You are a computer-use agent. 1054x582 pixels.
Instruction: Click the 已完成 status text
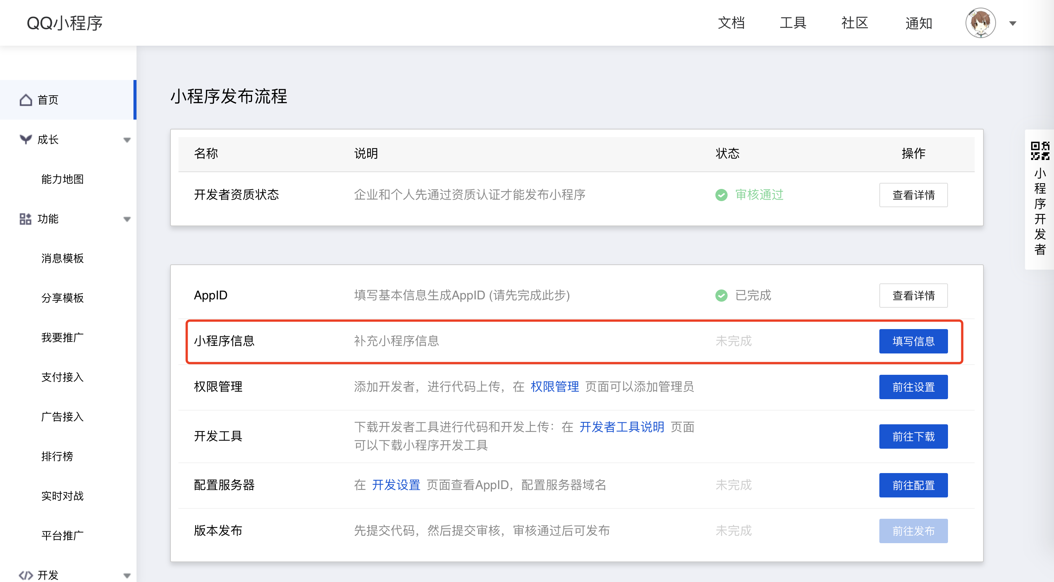(753, 295)
